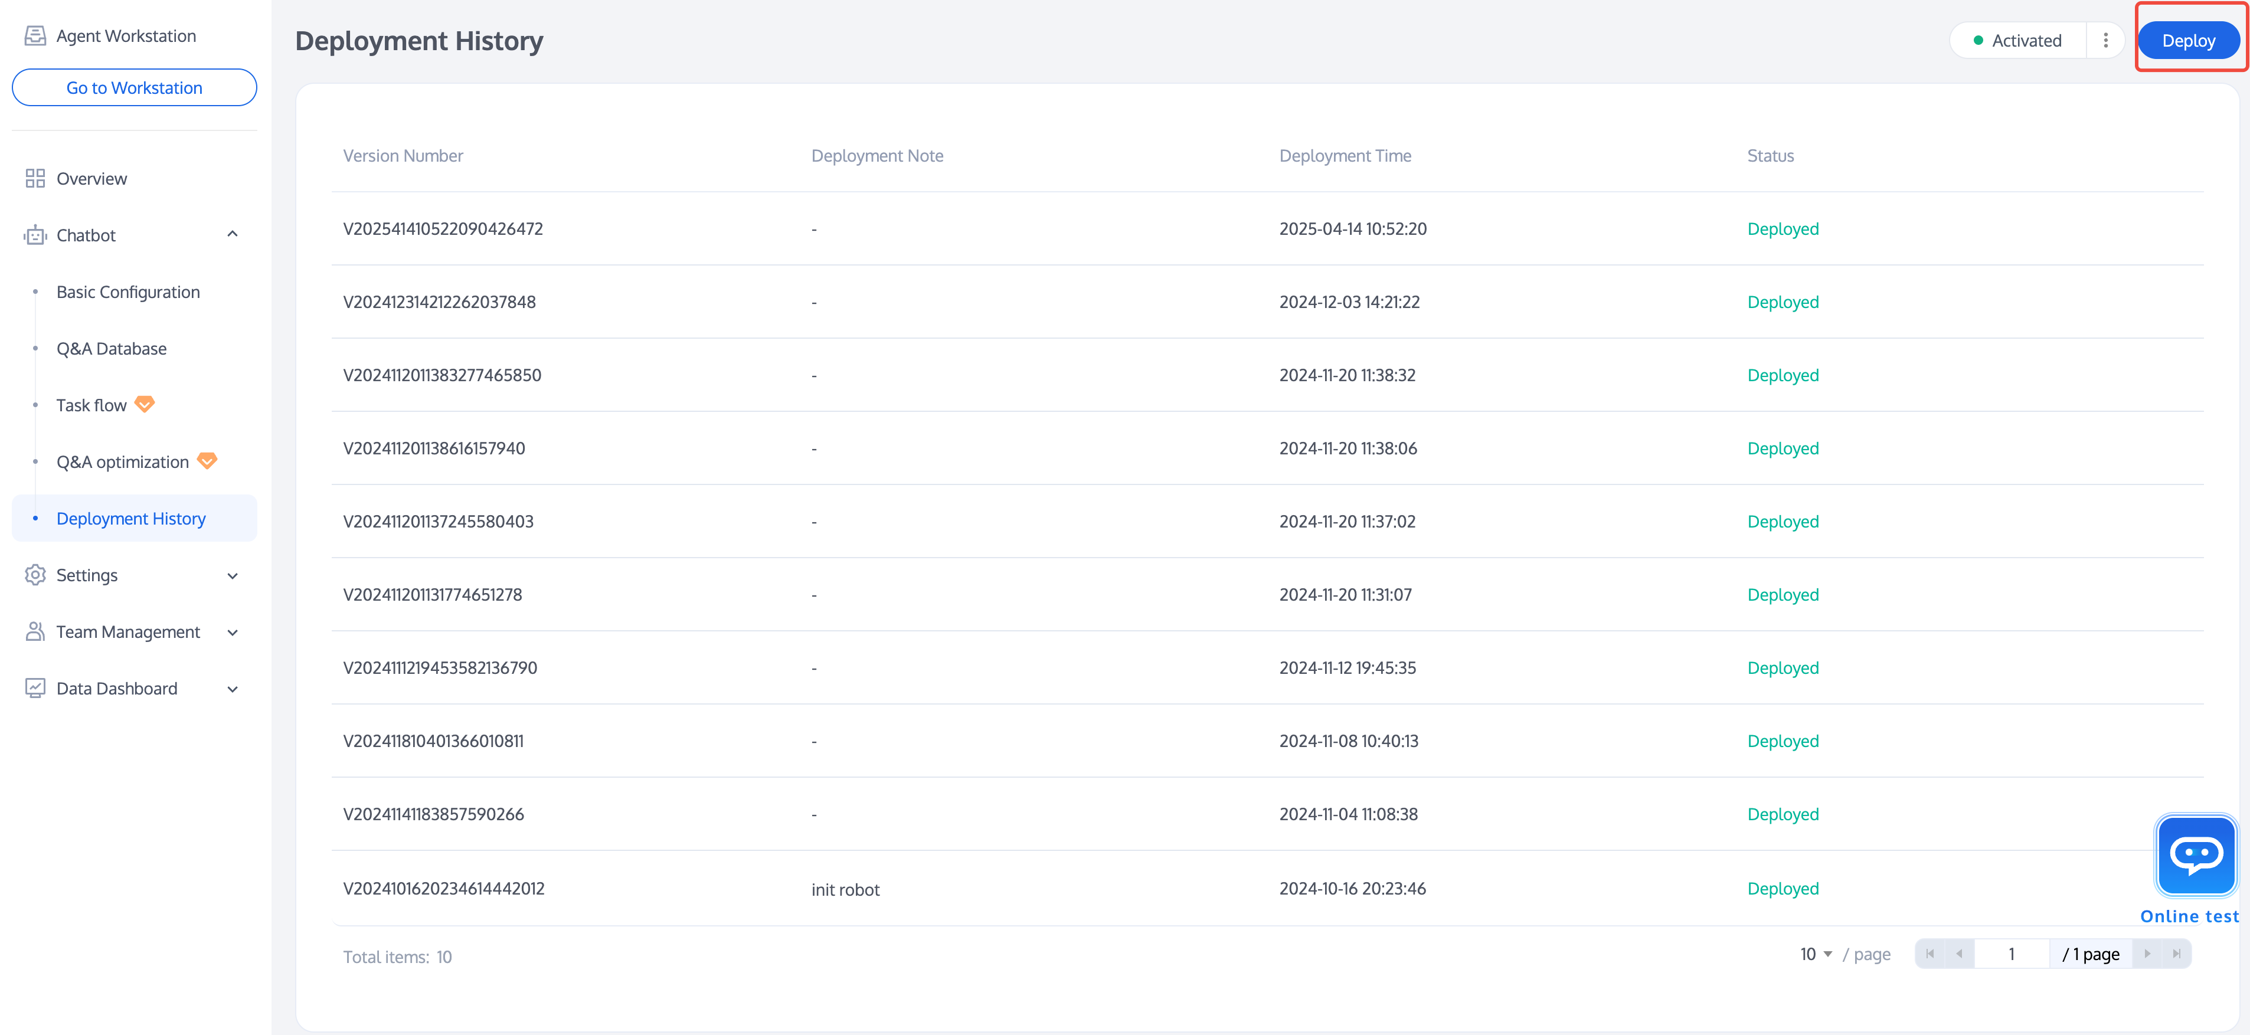Click the Settings gear icon
Viewport: 2250px width, 1035px height.
tap(35, 575)
